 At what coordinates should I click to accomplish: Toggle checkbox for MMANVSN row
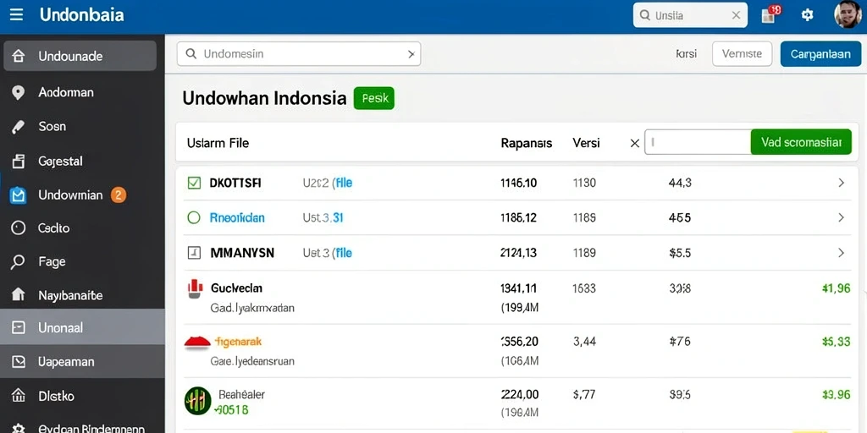[x=194, y=253]
